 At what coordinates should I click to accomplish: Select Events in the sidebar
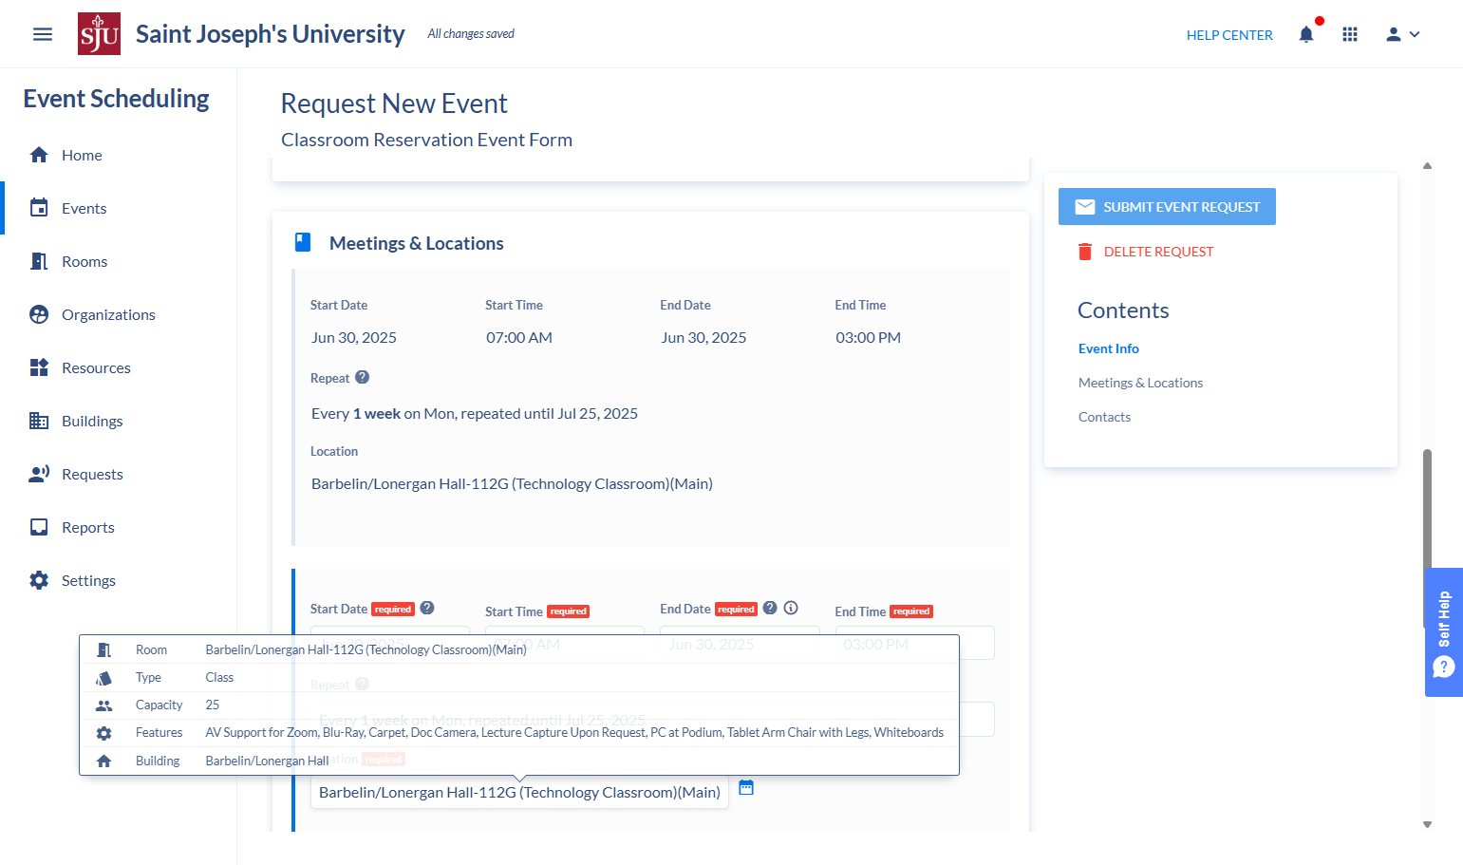(x=68, y=208)
